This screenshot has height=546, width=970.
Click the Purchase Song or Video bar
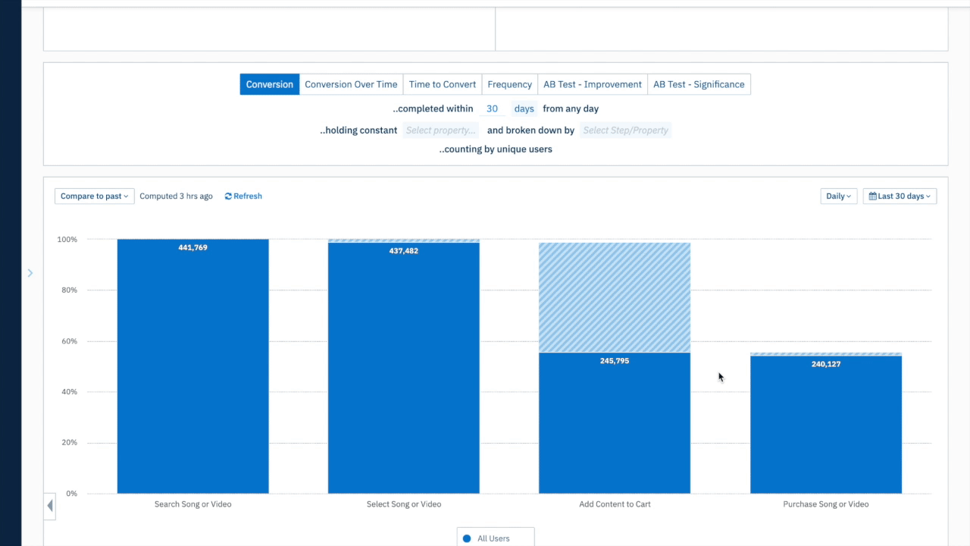tap(826, 425)
